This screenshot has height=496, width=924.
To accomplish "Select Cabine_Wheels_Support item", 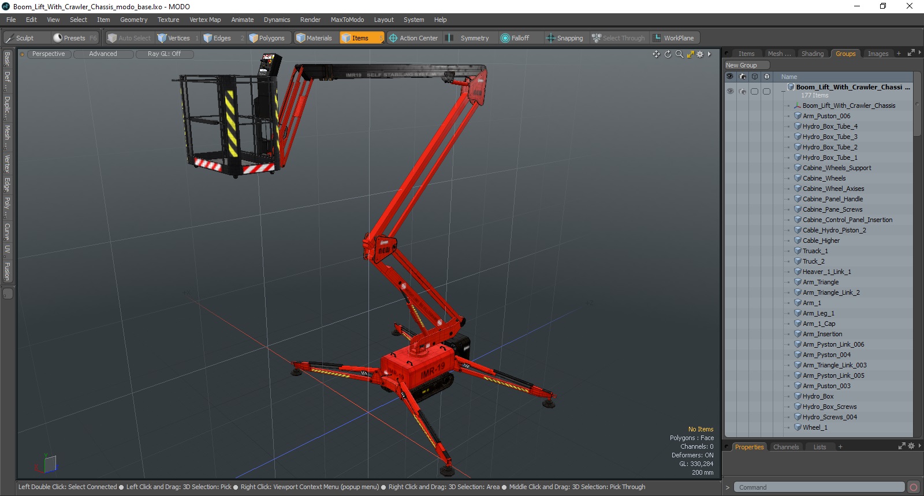I will coord(837,168).
